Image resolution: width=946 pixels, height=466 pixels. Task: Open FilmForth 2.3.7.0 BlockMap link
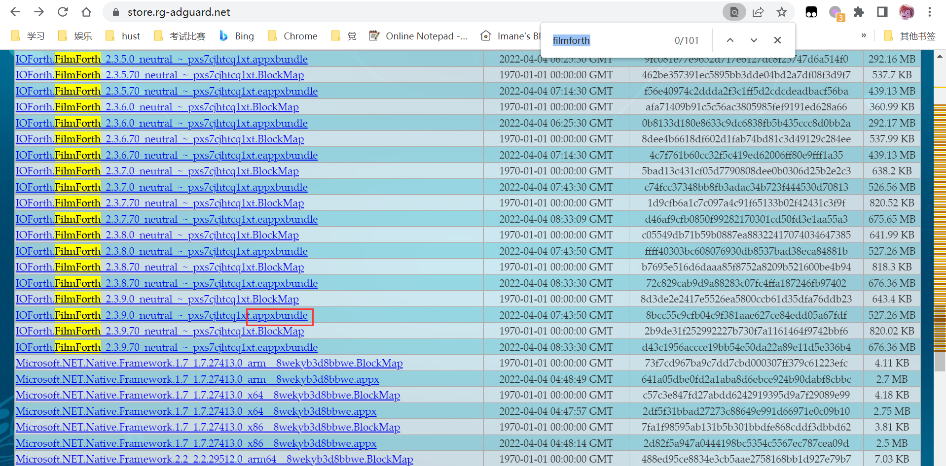coord(157,171)
